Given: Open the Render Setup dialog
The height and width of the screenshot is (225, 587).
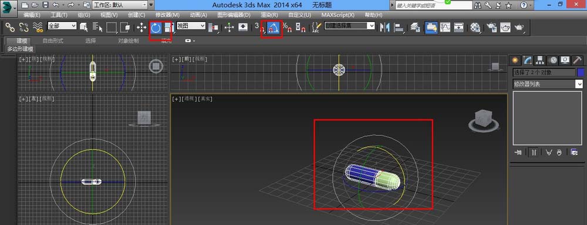Looking at the screenshot, I should click(491, 28).
